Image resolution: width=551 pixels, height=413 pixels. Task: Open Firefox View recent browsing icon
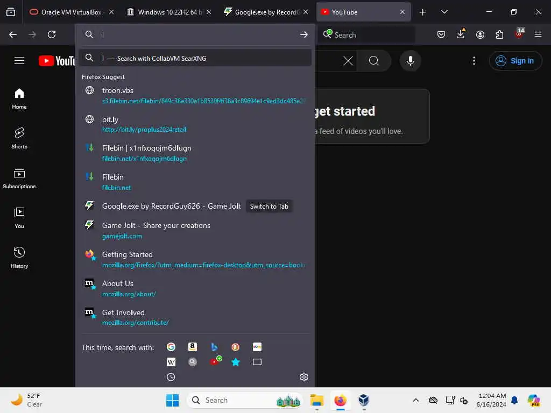point(11,12)
